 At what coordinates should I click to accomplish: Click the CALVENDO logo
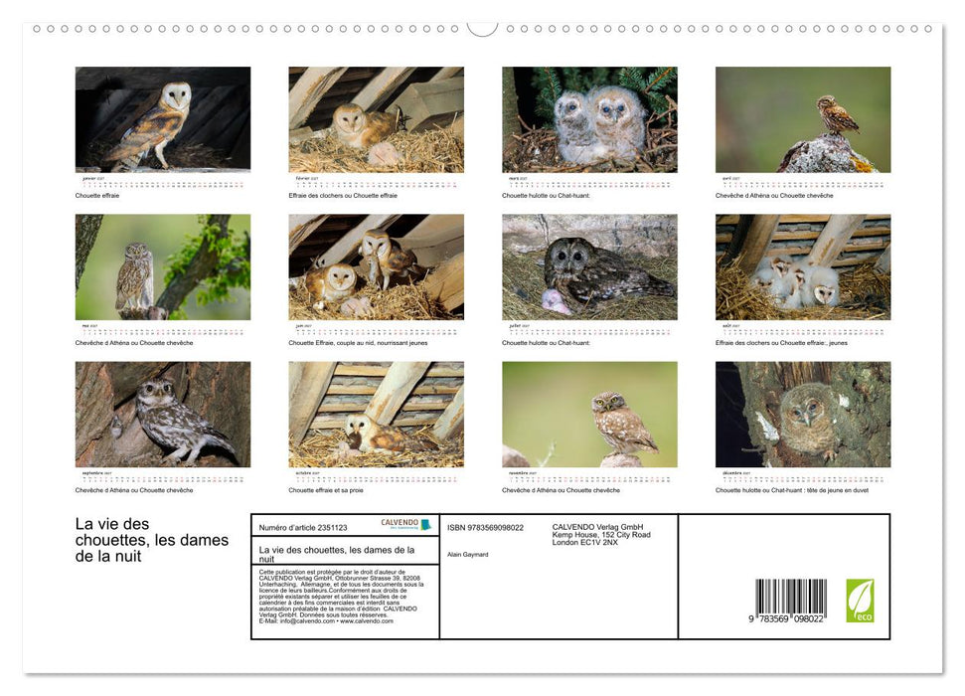[x=406, y=524]
